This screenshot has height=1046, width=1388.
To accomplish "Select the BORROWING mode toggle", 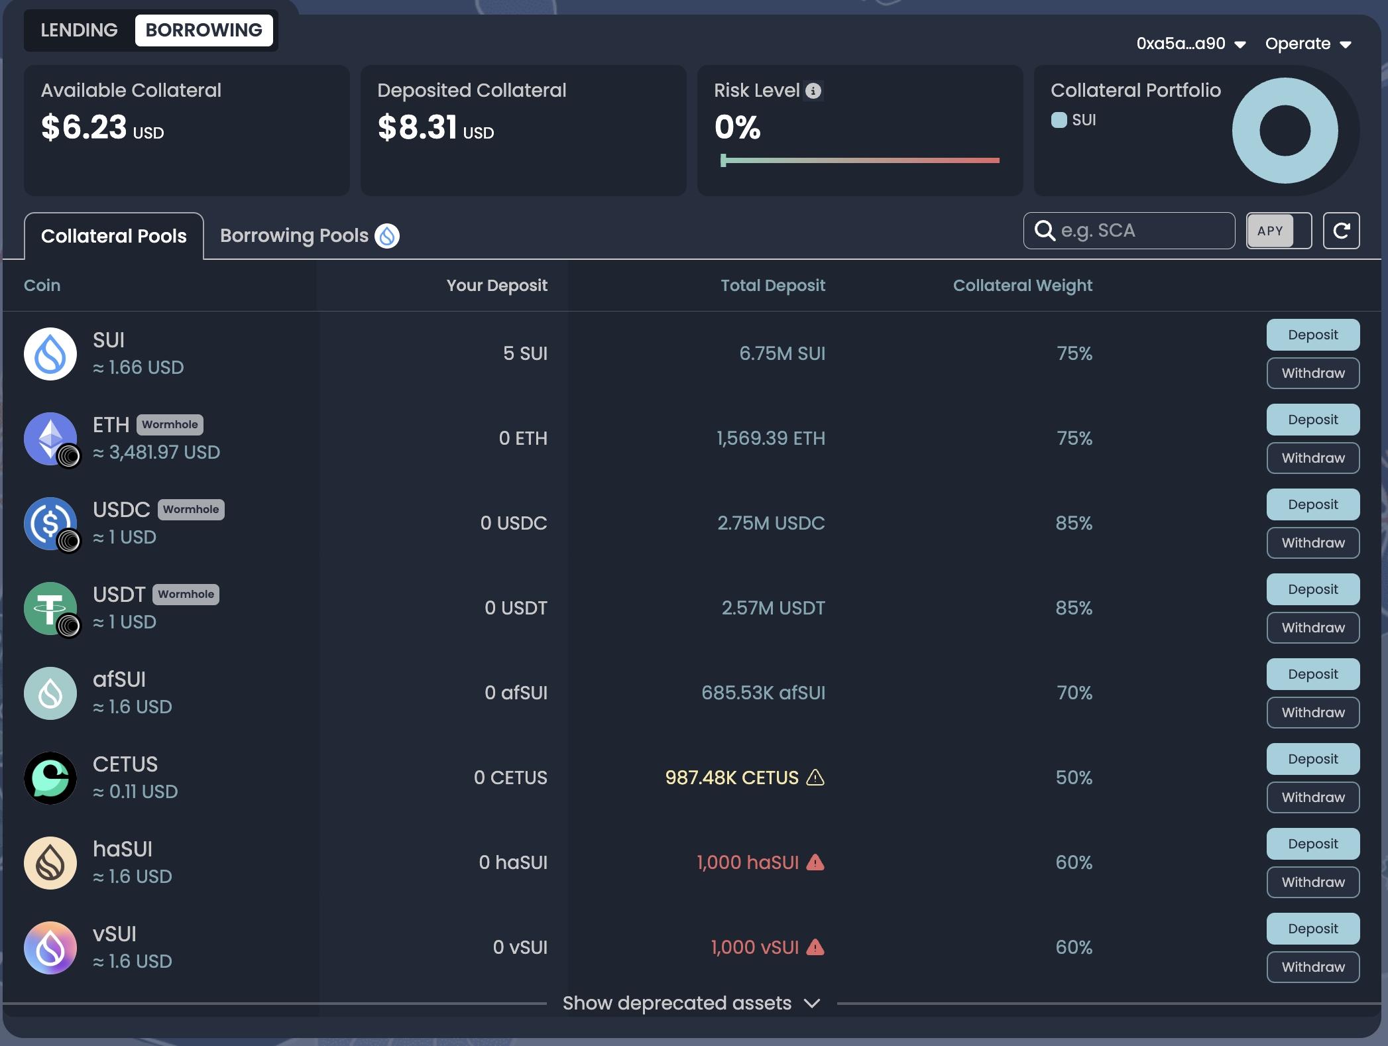I will [x=203, y=30].
